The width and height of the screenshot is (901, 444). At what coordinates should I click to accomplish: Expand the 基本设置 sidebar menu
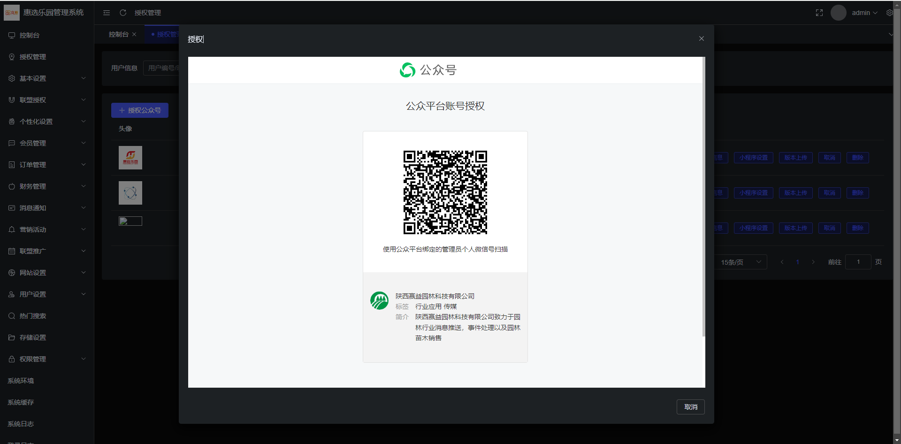pos(47,78)
